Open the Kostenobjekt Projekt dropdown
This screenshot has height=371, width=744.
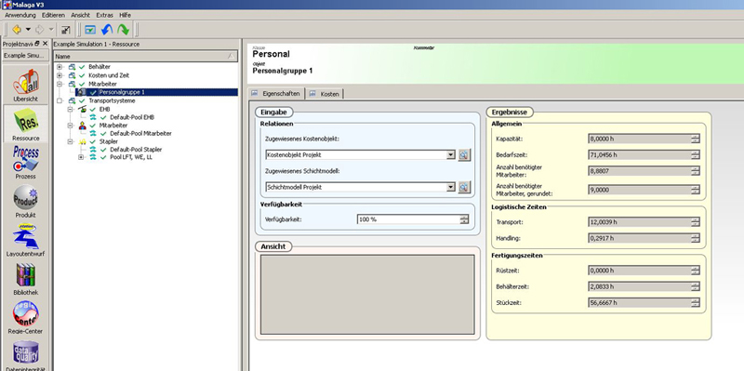point(451,155)
